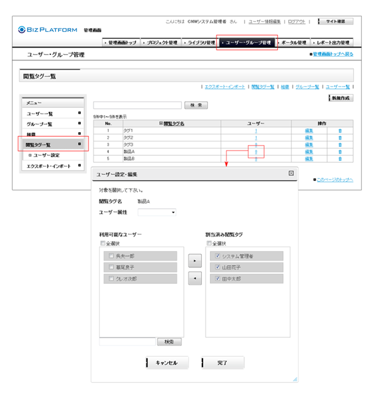Click the ユーザー一覧 link above the table

click(338, 87)
